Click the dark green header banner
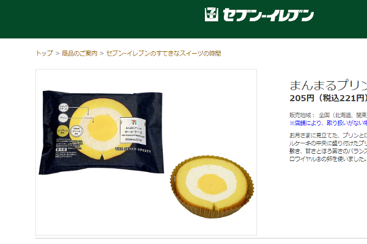The image size is (367, 244). click(x=183, y=19)
